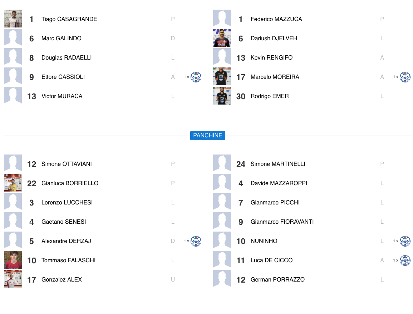
Task: Click goal ball icon beside Ettore CASSIOLI
Action: (x=196, y=77)
